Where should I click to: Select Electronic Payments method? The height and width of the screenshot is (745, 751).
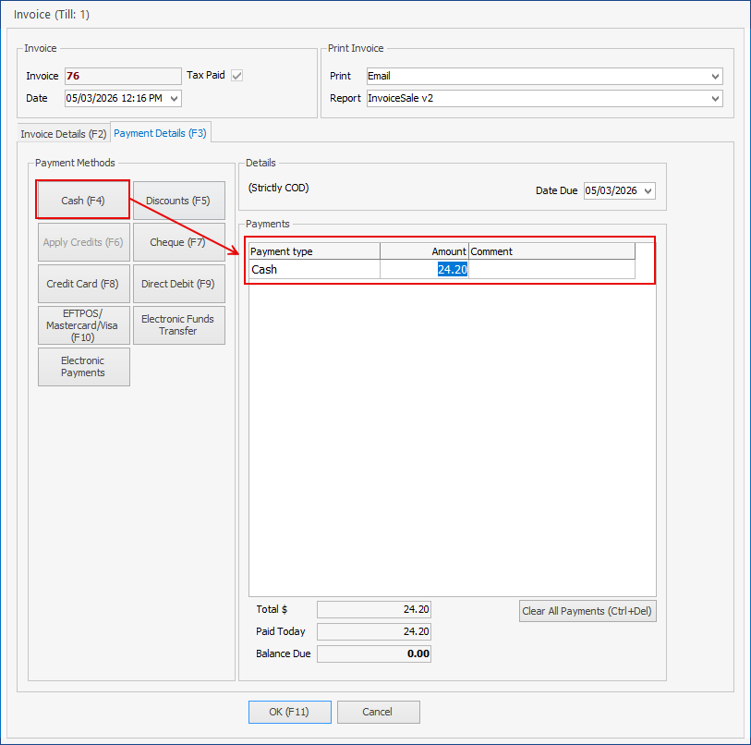pyautogui.click(x=84, y=367)
